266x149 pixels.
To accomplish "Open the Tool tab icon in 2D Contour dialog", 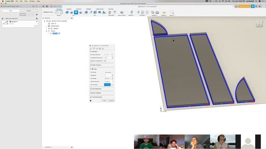I will point(91,49).
